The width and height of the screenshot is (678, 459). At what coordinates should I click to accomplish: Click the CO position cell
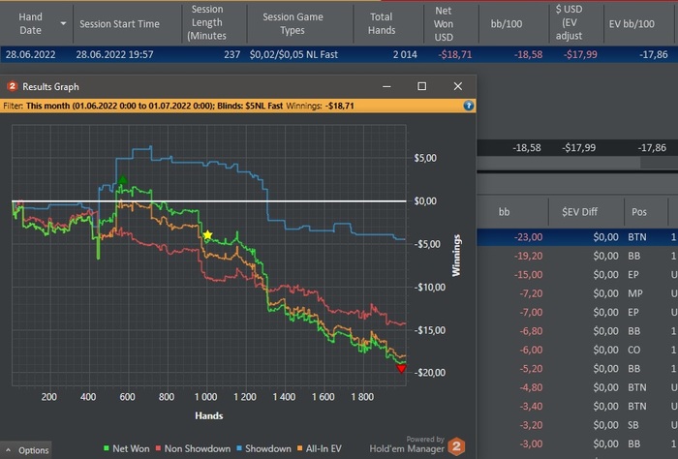click(633, 350)
